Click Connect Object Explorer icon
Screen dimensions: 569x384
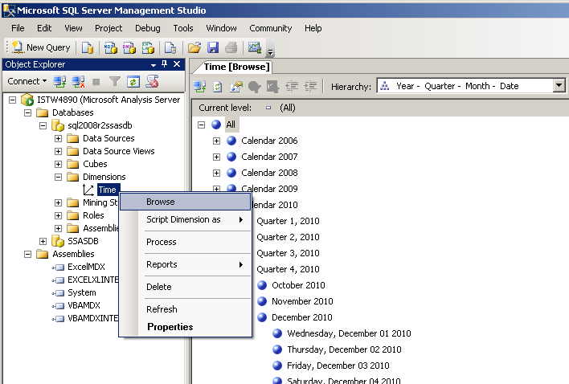pos(60,82)
